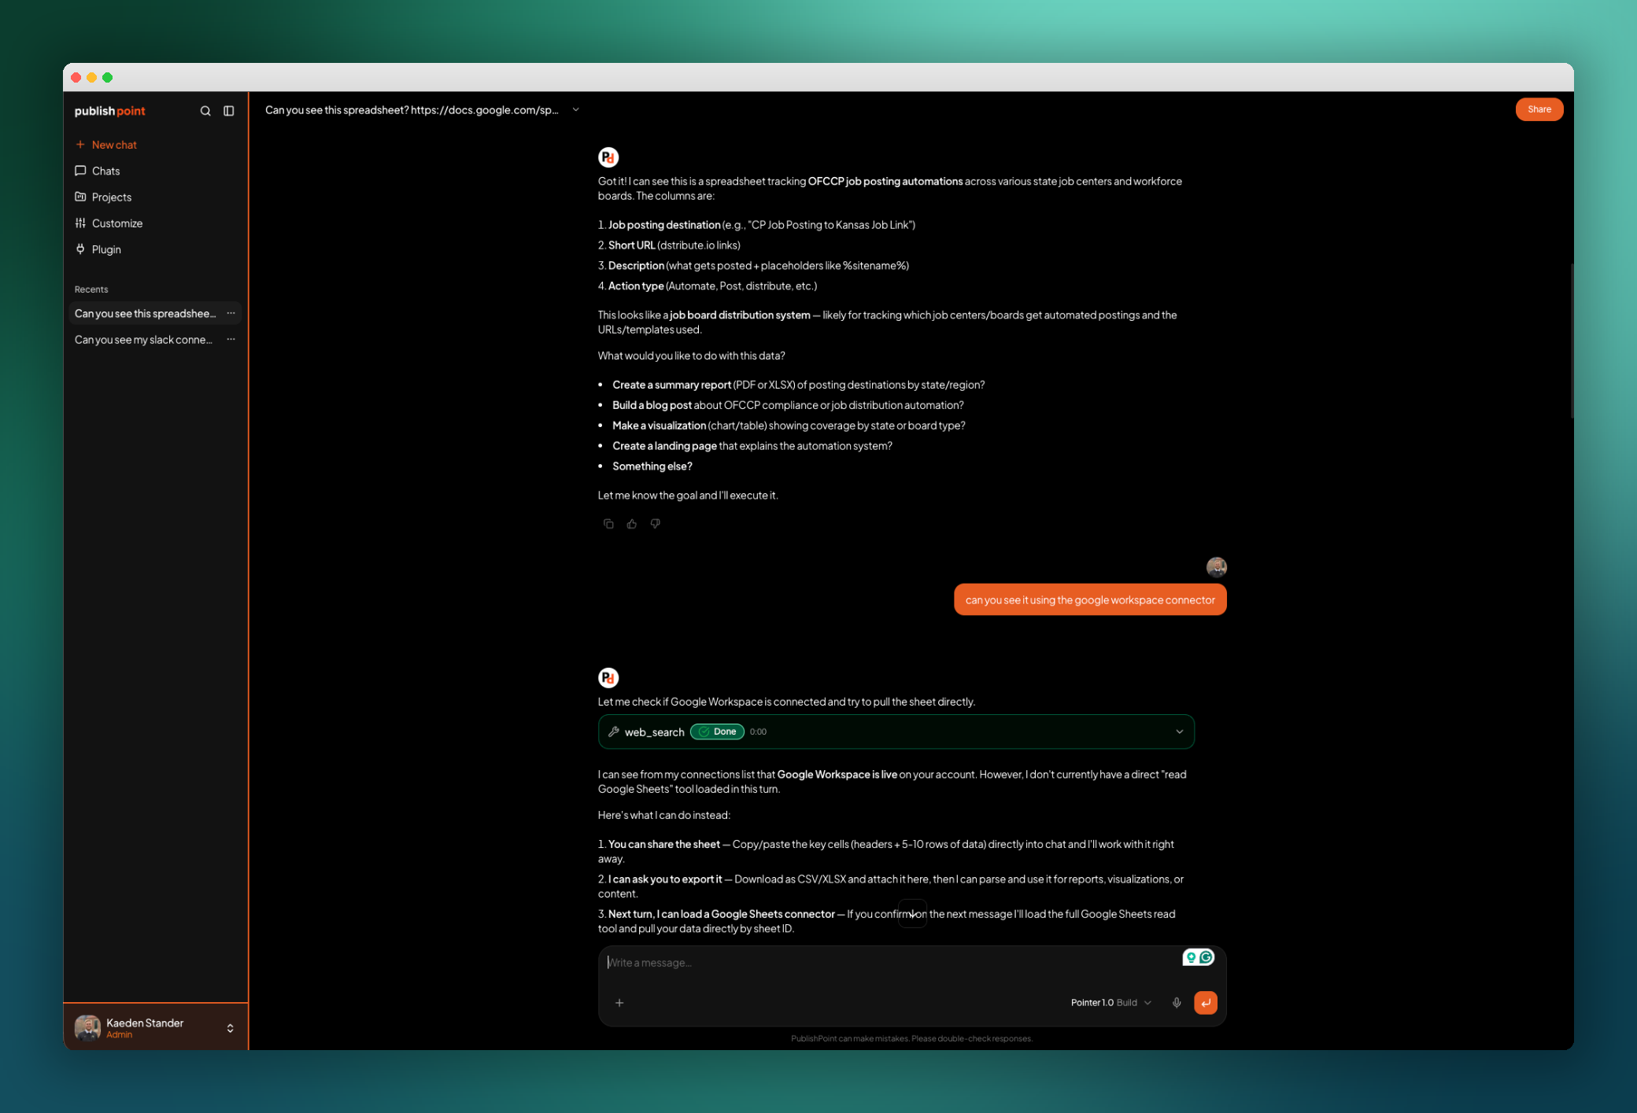Send message with orange arrow button
1637x1113 pixels.
tap(1206, 1003)
